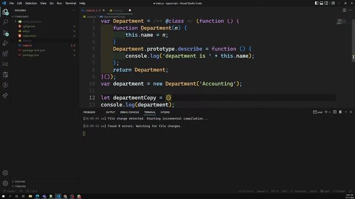Click the departmentCopy breadcrumb item

[112, 17]
